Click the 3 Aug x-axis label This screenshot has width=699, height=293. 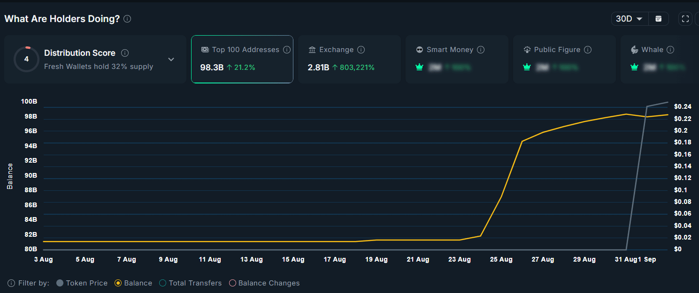43,259
